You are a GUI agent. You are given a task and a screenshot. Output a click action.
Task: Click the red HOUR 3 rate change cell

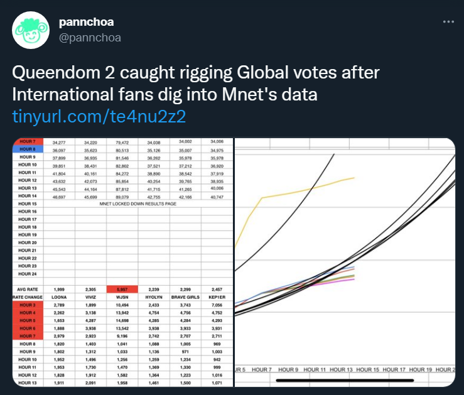pos(28,303)
